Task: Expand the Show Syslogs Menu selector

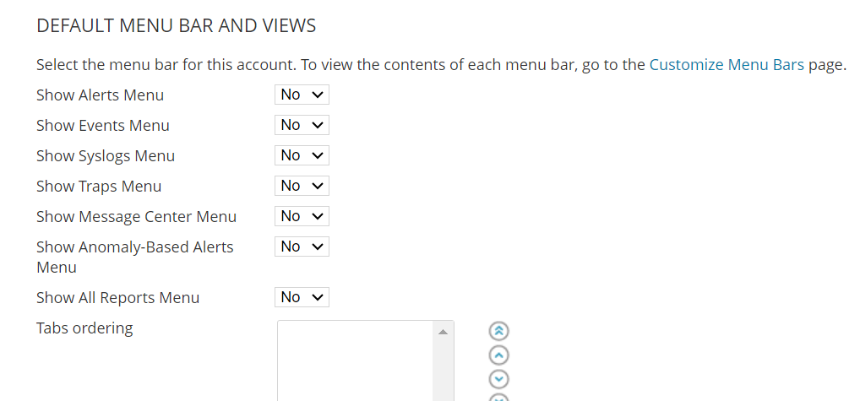Action: tap(302, 155)
